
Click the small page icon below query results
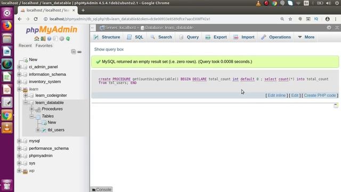[336, 106]
